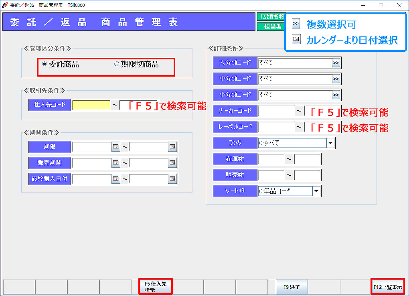Click the application icon in title bar
This screenshot has width=409, height=296.
5,5
